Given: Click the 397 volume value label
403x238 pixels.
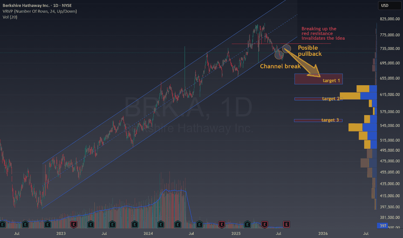Looking at the screenshot, I should click(383, 225).
